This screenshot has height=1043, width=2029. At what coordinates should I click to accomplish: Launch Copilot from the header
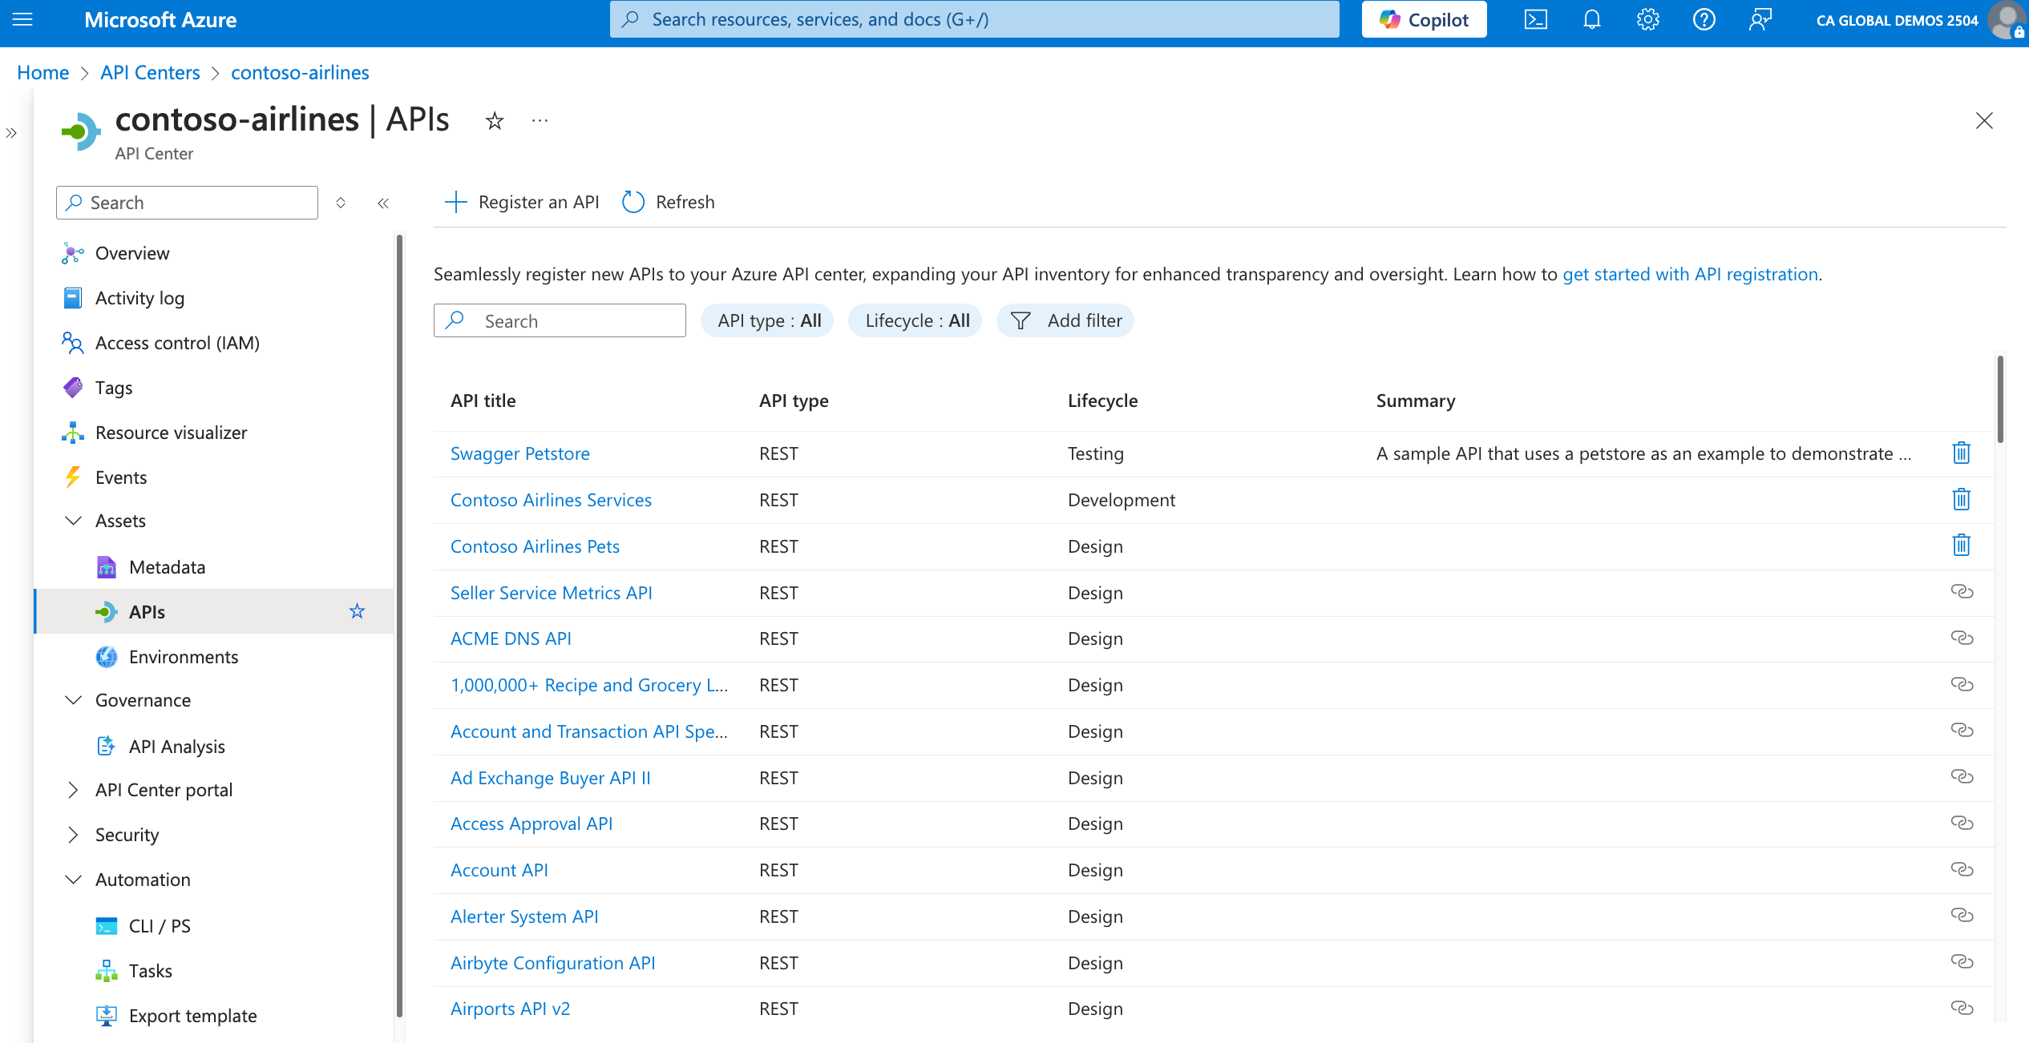click(1424, 19)
